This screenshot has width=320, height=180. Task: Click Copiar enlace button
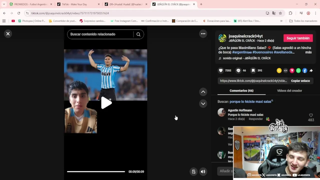point(300,81)
